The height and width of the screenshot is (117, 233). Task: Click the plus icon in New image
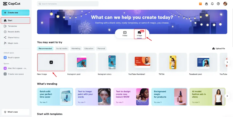51,62
